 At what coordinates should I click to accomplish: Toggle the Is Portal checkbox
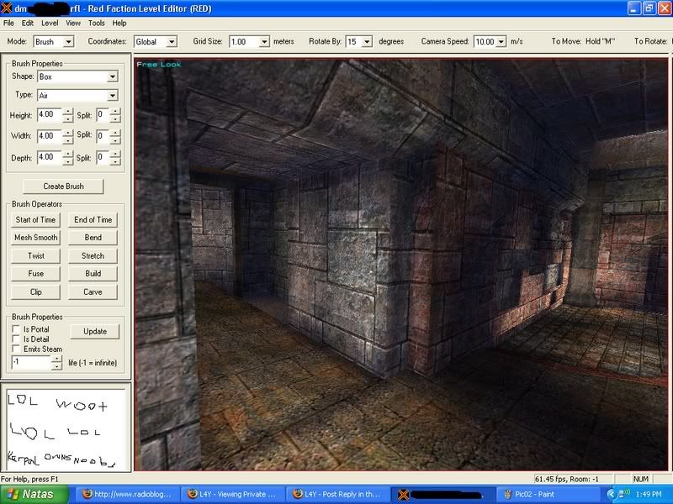(16, 329)
